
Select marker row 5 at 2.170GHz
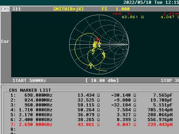[91, 115]
